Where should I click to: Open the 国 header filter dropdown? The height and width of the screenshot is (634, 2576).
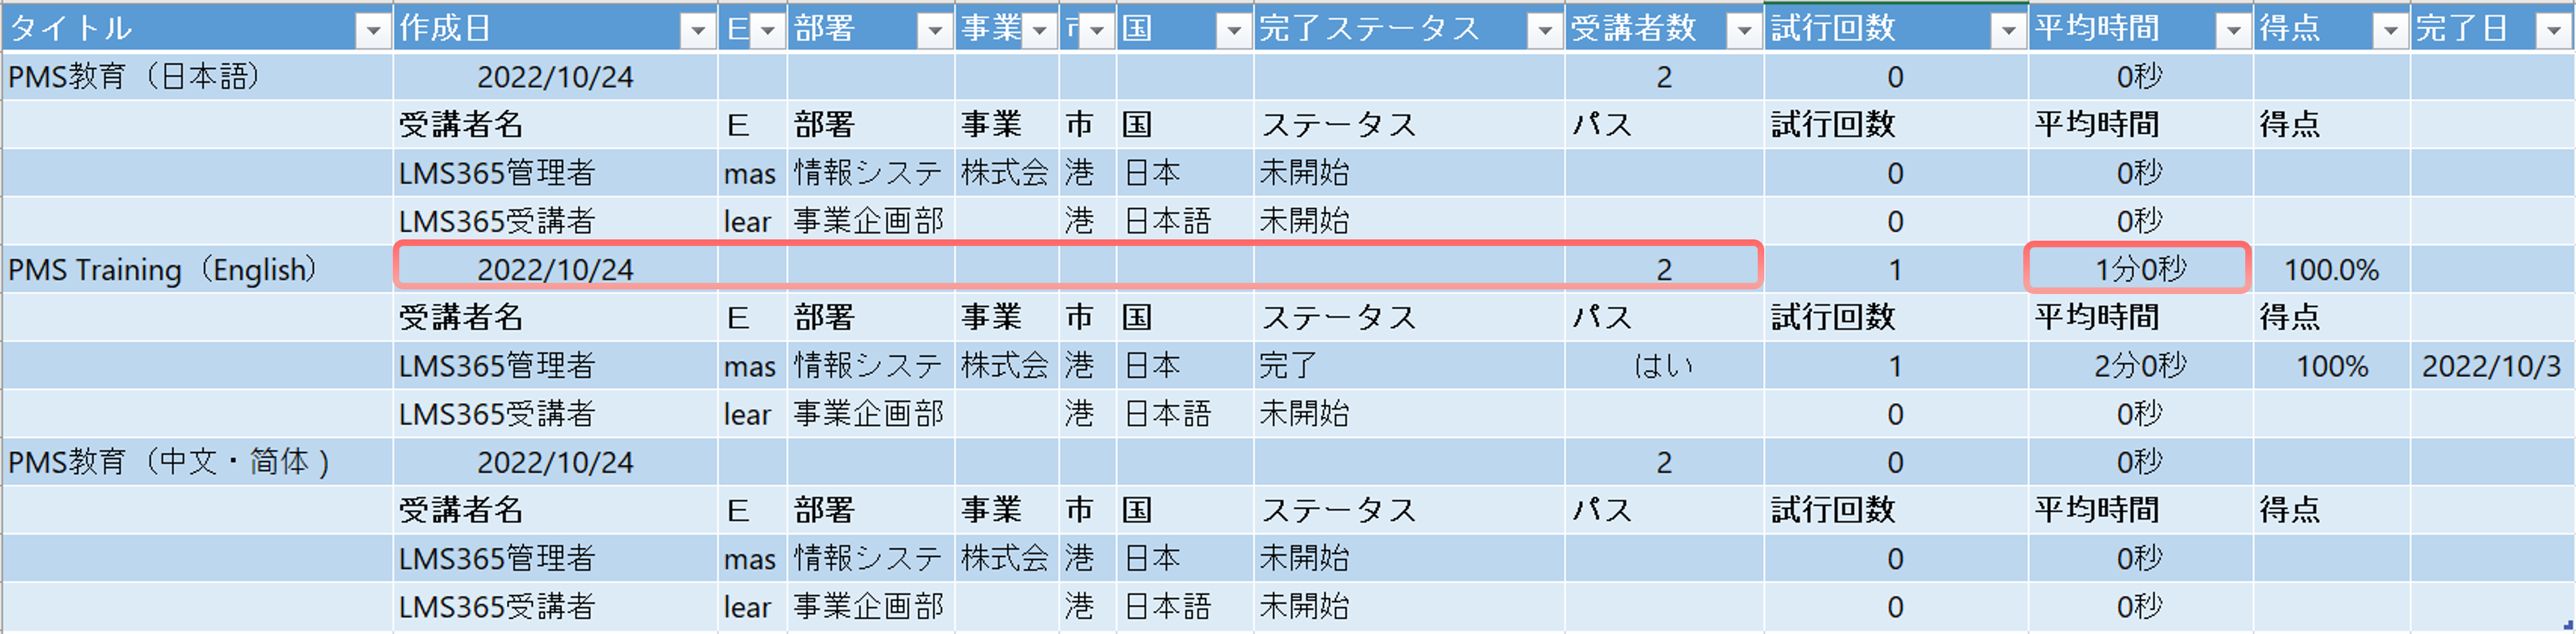coord(1234,30)
